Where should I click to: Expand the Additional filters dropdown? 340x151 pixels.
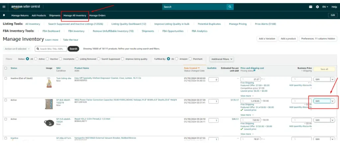coord(221,59)
